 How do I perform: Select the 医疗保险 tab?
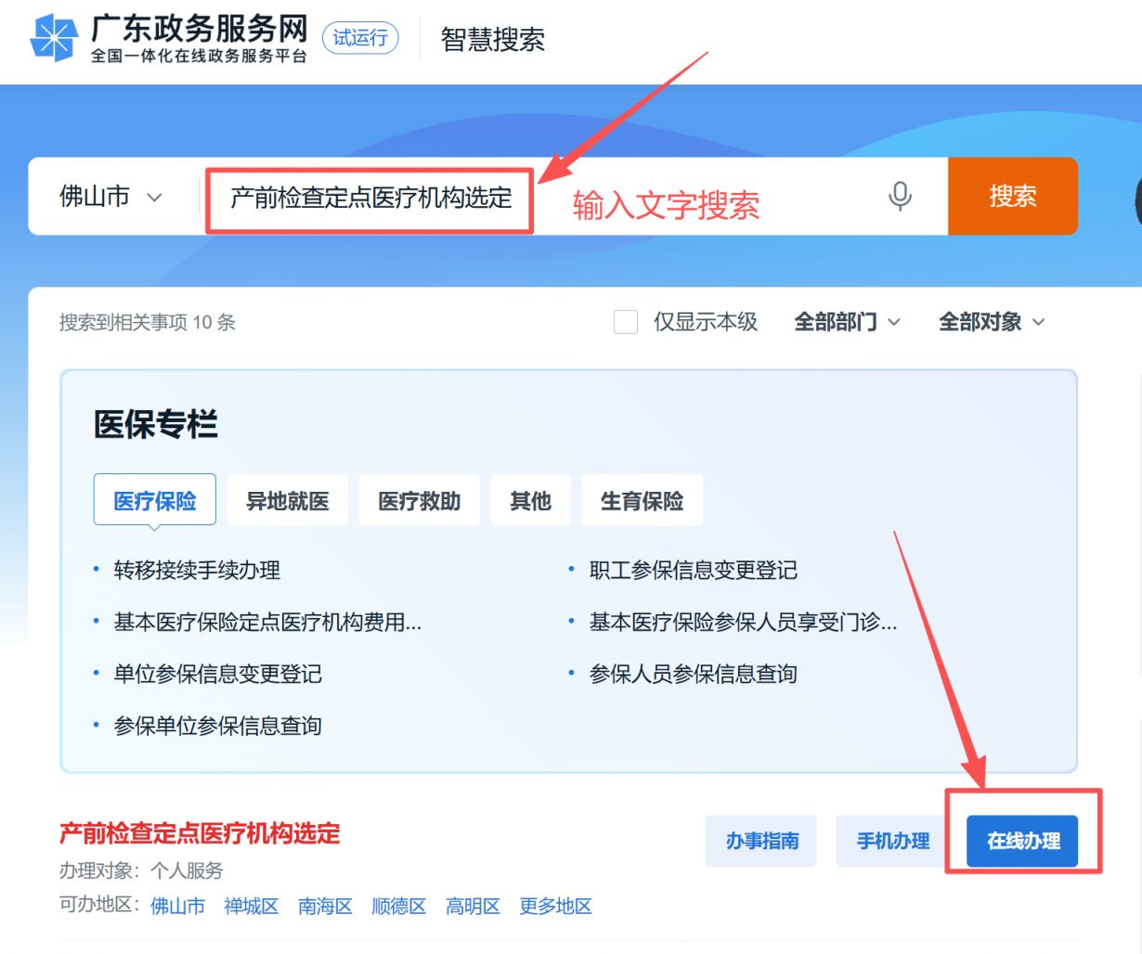coord(155,500)
